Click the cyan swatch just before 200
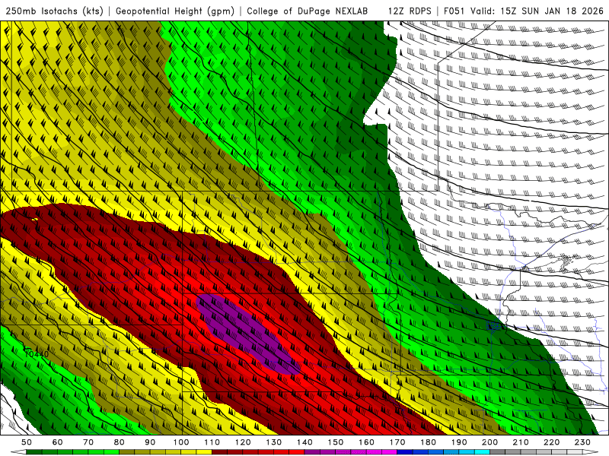 click(x=482, y=452)
